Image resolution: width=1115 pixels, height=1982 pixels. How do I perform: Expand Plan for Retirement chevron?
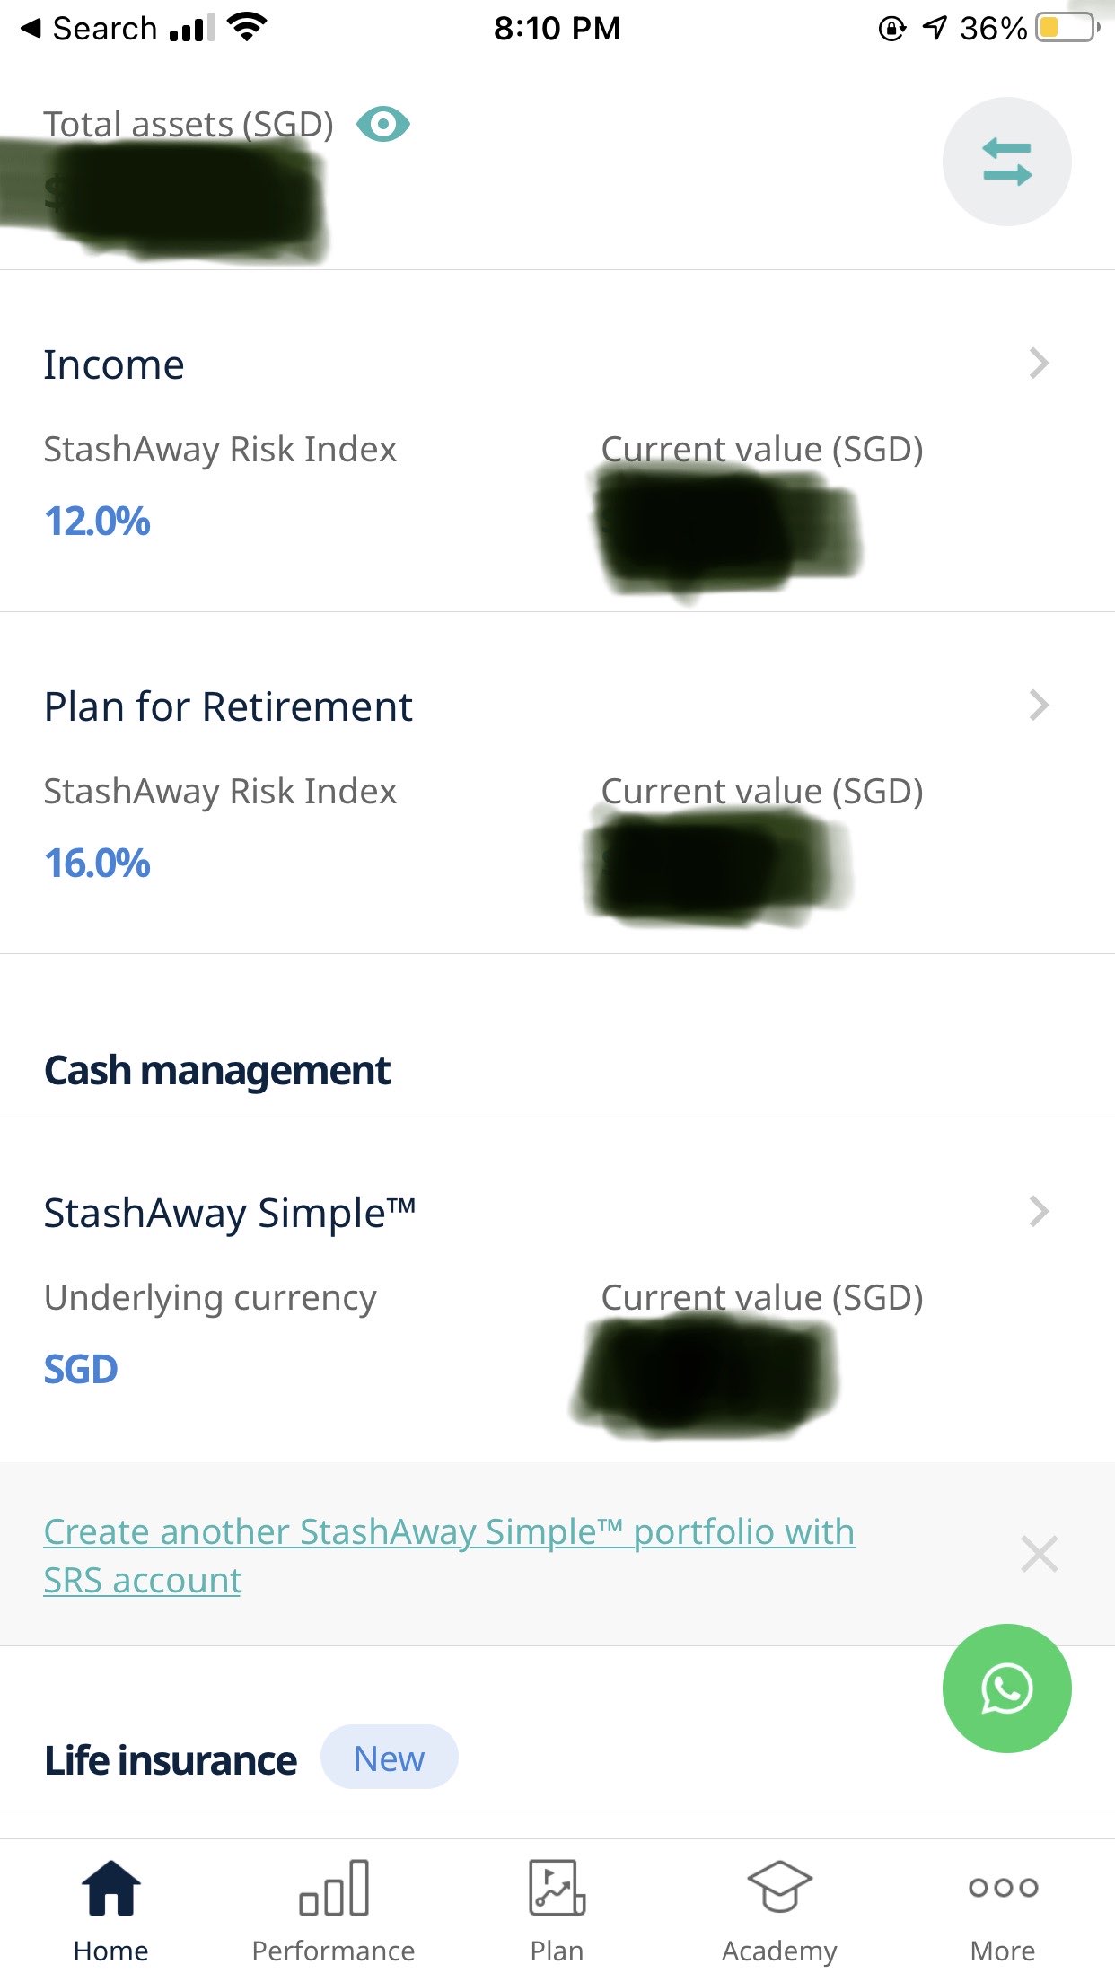click(1039, 706)
